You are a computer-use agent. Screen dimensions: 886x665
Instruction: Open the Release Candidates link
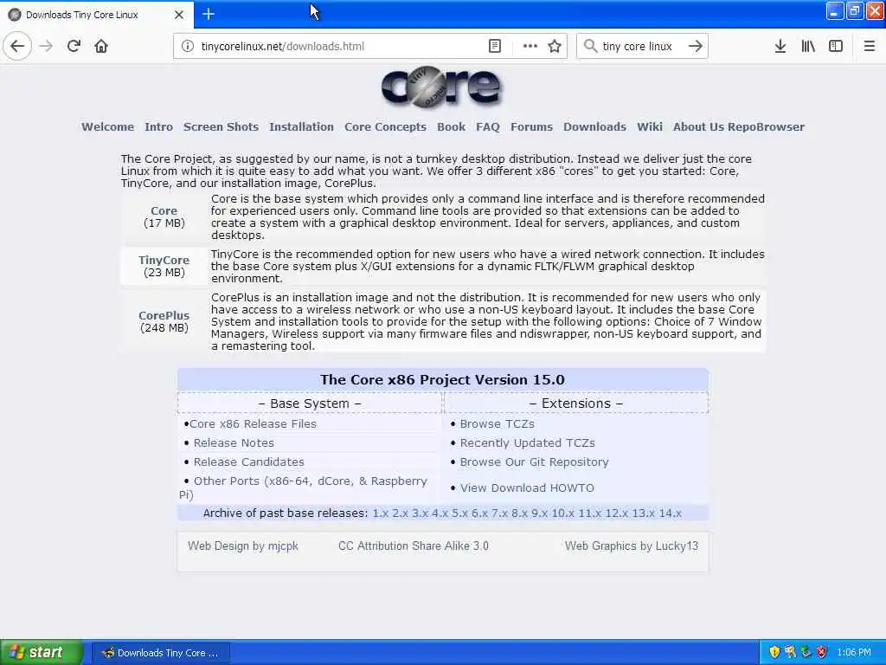tap(248, 462)
